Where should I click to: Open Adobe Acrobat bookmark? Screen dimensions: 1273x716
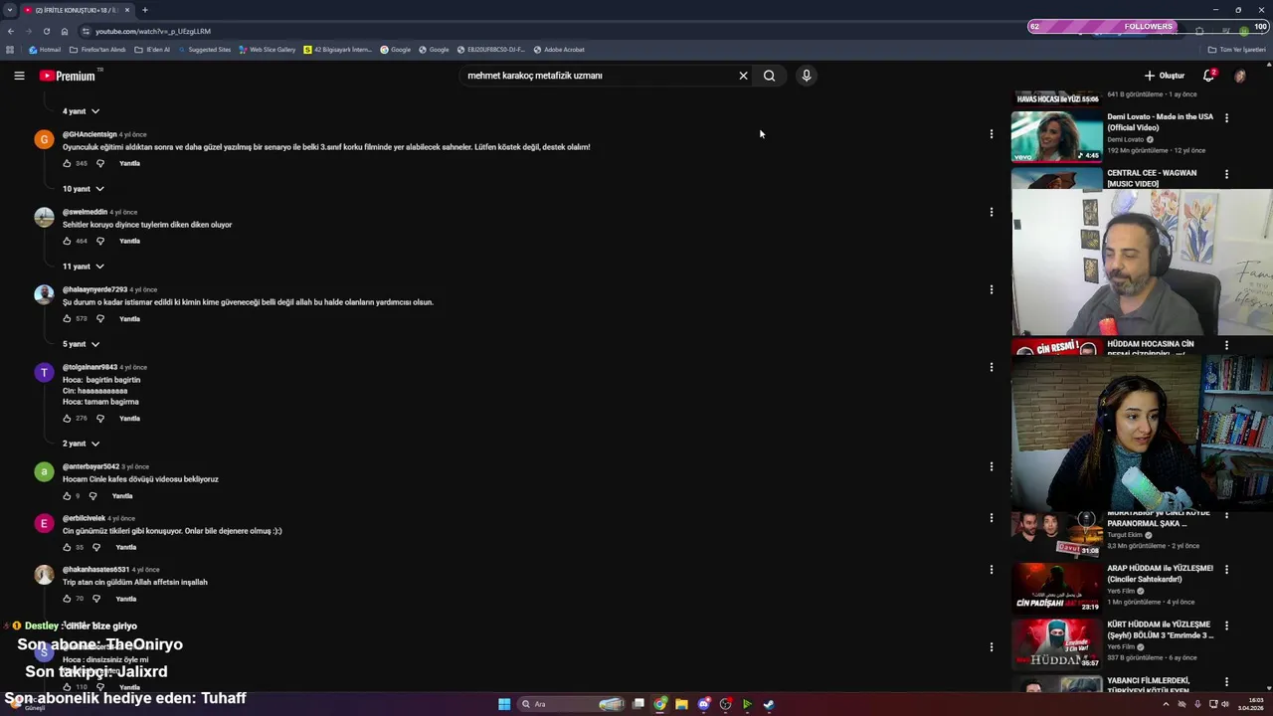[x=559, y=50]
